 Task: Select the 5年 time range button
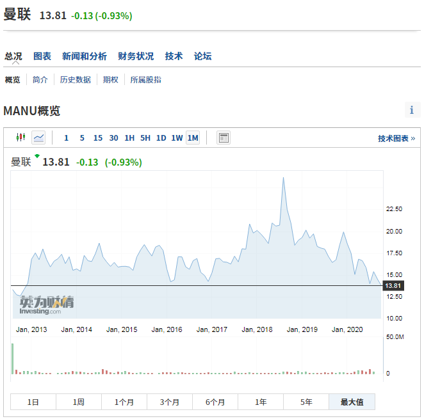[x=306, y=402]
